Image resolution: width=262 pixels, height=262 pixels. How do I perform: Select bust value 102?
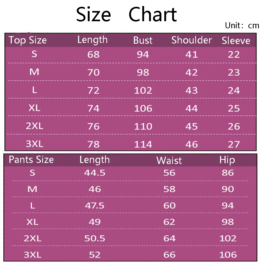(143, 91)
